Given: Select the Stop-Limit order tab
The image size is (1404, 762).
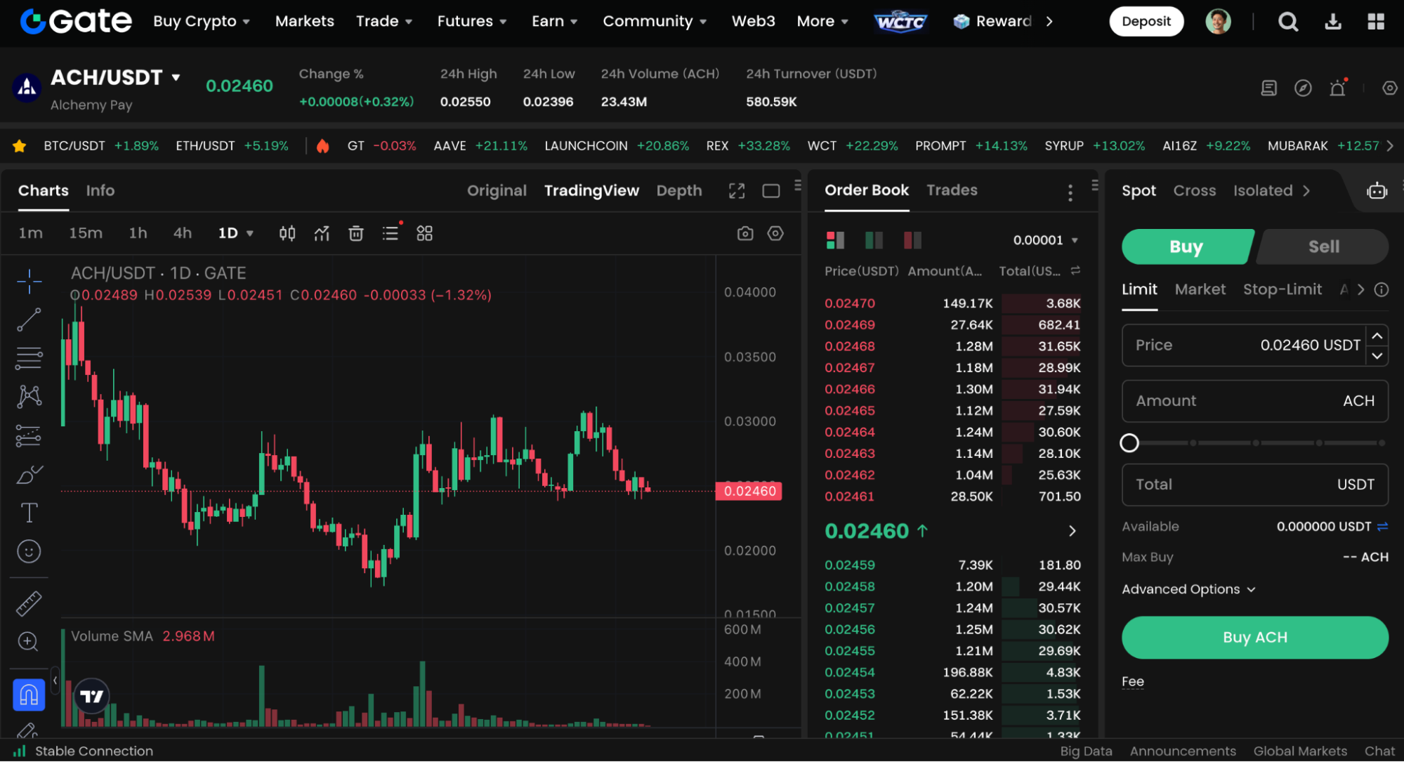Looking at the screenshot, I should [1282, 289].
